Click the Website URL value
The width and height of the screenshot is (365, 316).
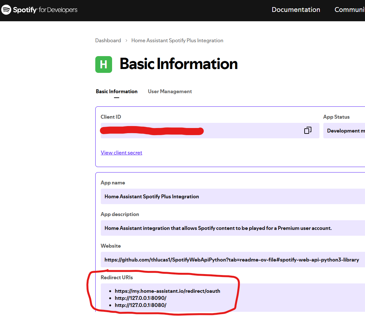click(232, 260)
